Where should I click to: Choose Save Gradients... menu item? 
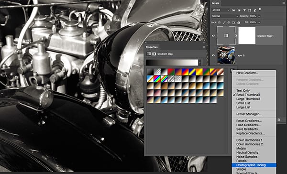[248, 129]
